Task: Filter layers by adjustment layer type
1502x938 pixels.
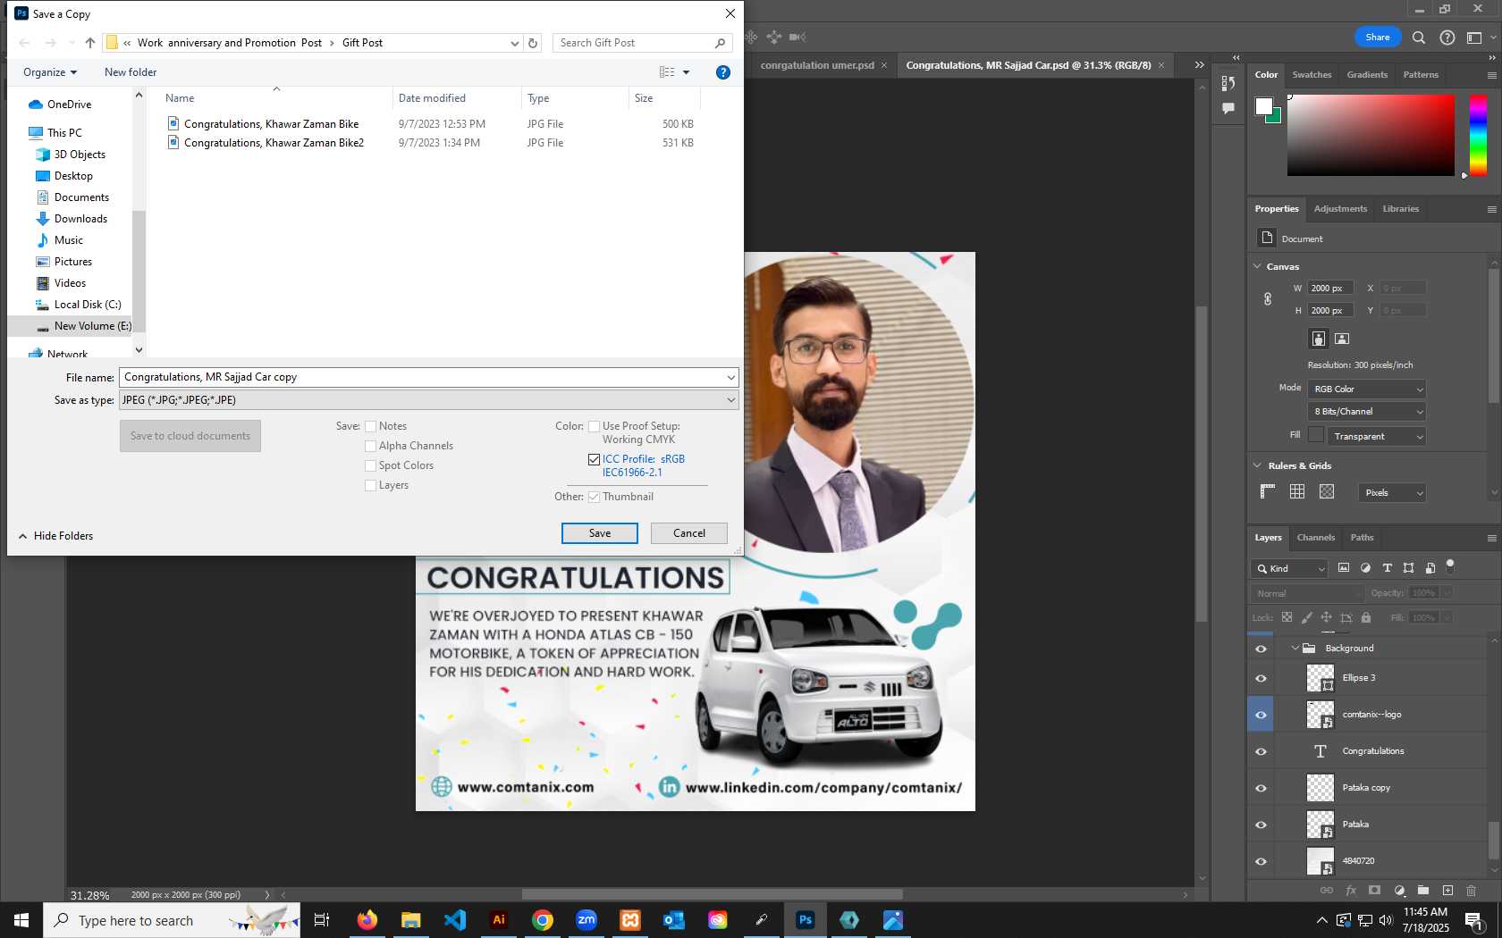Action: pyautogui.click(x=1365, y=568)
